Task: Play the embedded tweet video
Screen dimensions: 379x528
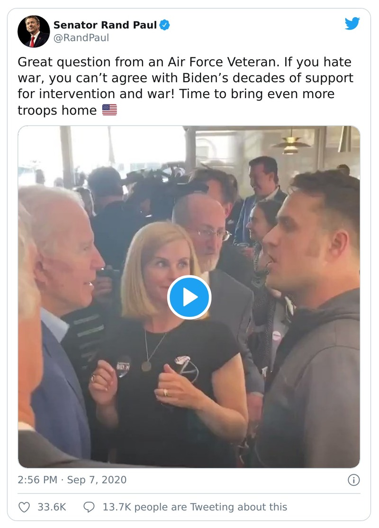Action: (x=189, y=297)
